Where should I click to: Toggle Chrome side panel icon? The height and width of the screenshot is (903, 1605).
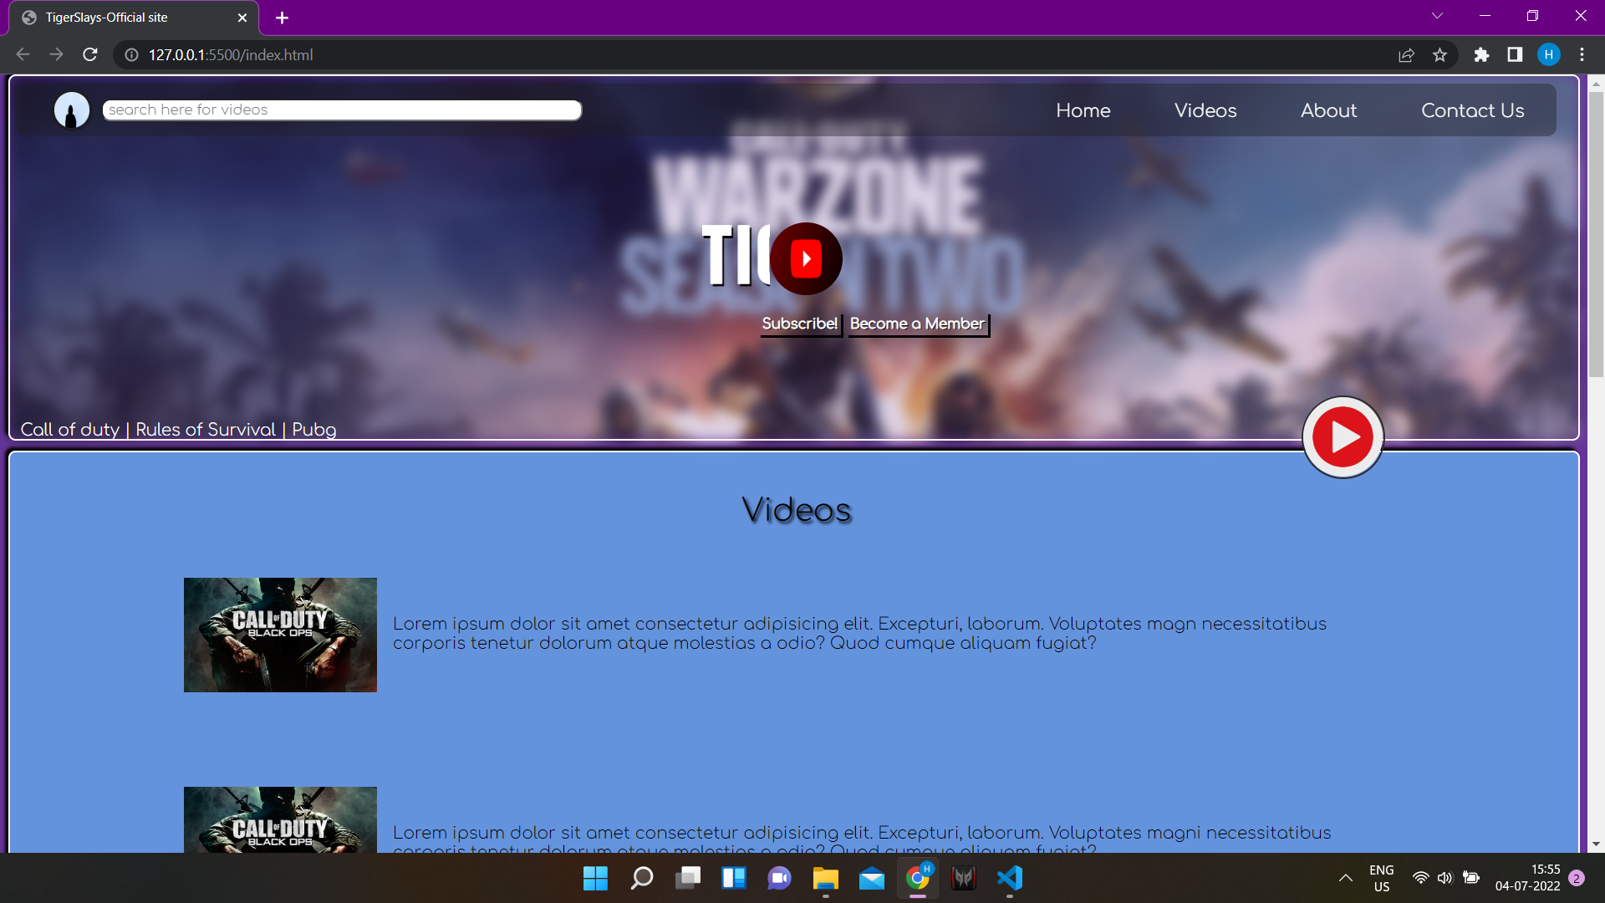click(1515, 54)
